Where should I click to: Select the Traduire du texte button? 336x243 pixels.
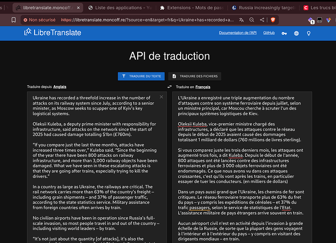pos(141,76)
